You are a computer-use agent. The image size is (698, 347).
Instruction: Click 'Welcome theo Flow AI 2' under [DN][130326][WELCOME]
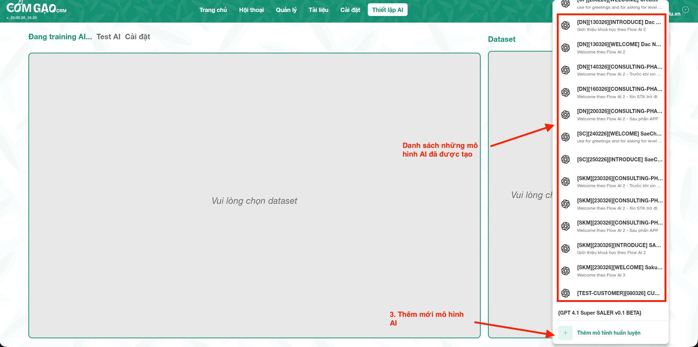point(601,52)
